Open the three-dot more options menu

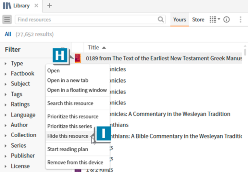point(240,20)
